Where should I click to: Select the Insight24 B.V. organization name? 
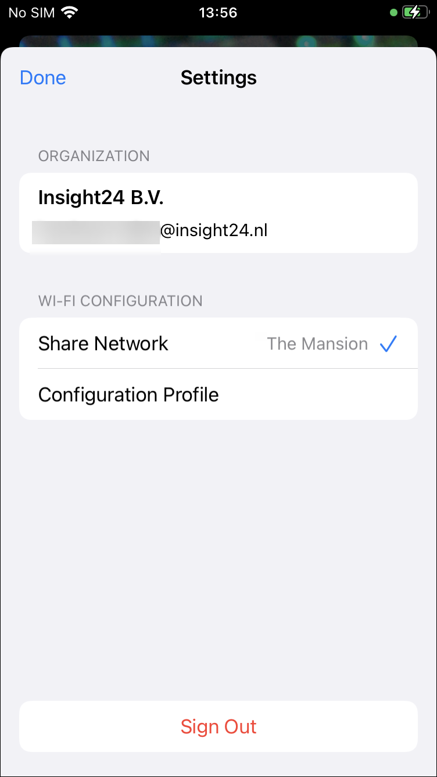click(101, 198)
